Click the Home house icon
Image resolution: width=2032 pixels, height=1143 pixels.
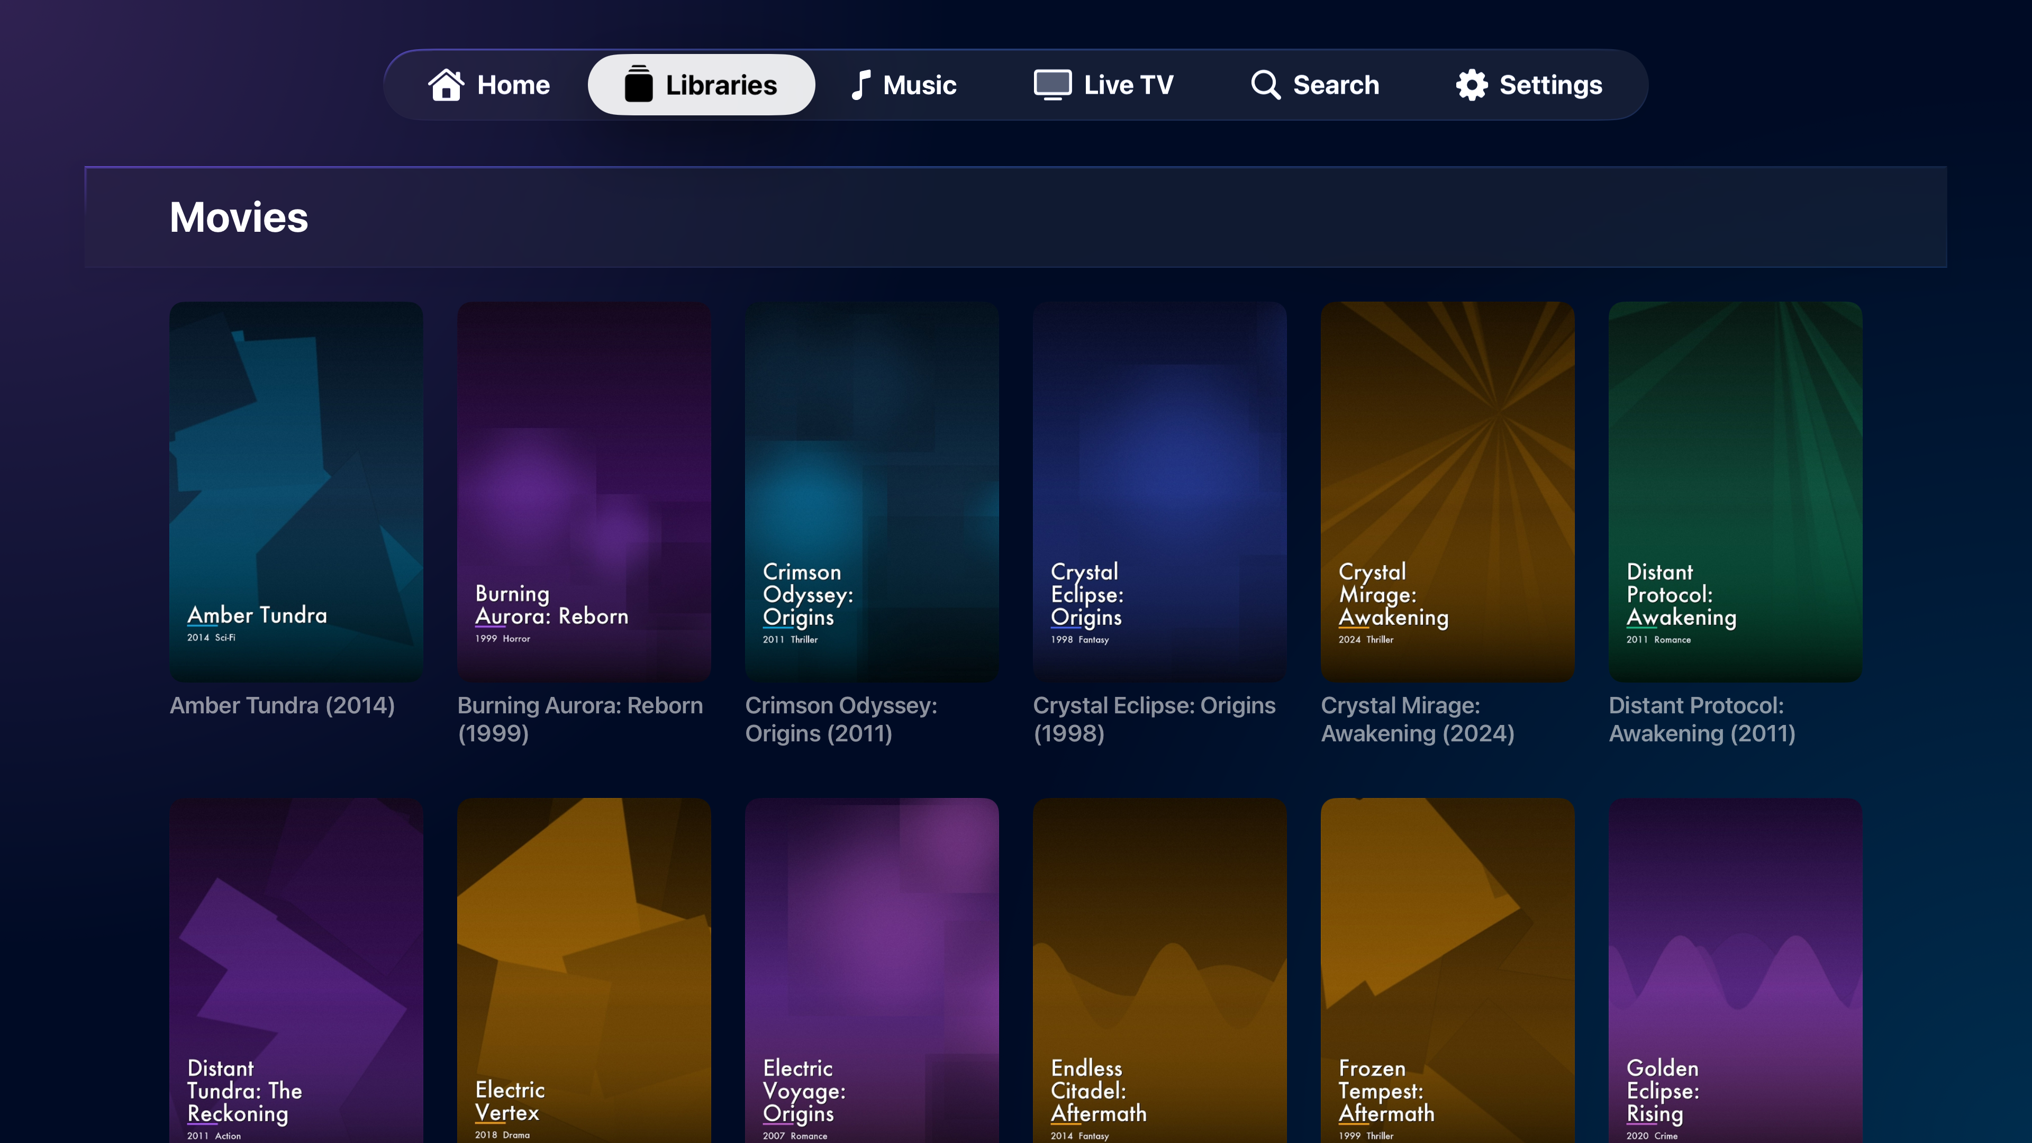point(446,85)
